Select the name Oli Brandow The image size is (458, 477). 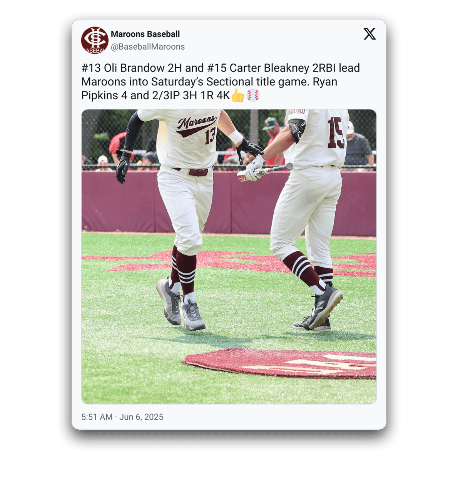pyautogui.click(x=134, y=68)
